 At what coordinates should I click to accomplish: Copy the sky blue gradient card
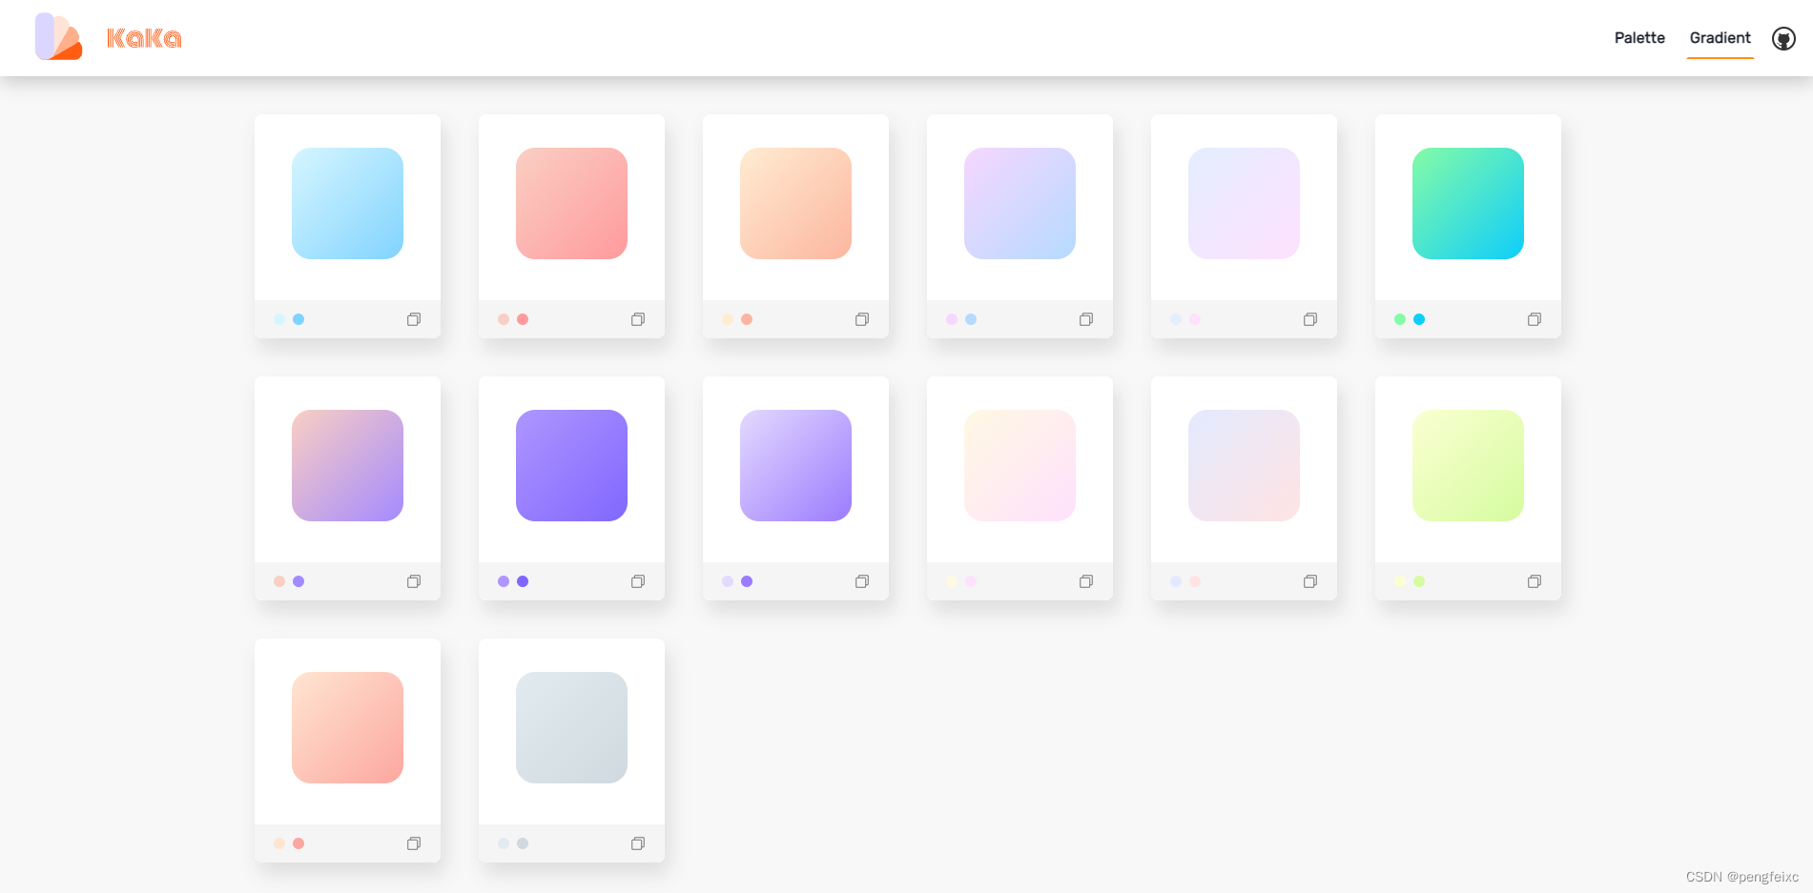414,319
